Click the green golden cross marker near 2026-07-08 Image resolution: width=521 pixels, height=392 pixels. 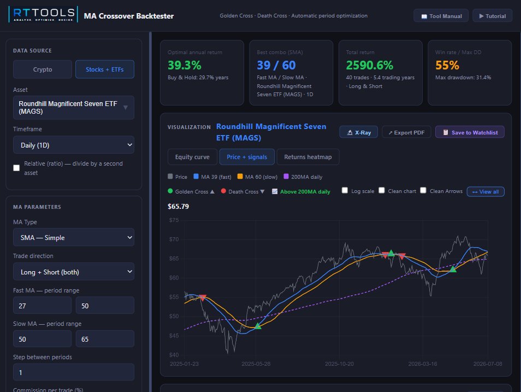pyautogui.click(x=453, y=269)
